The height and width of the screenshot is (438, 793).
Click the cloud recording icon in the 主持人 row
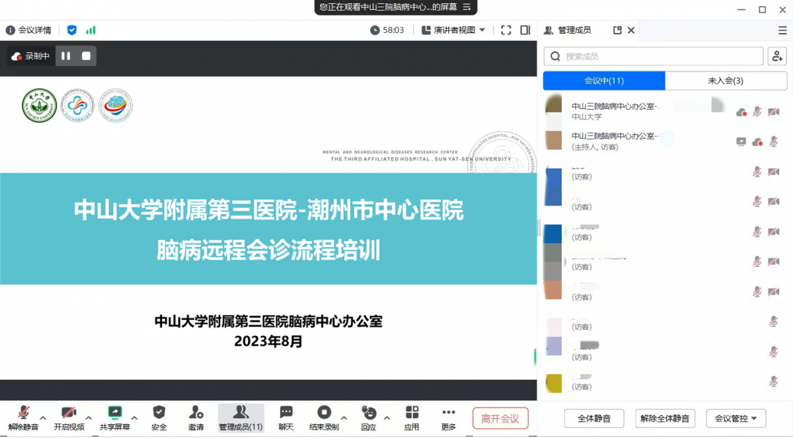[x=757, y=142]
